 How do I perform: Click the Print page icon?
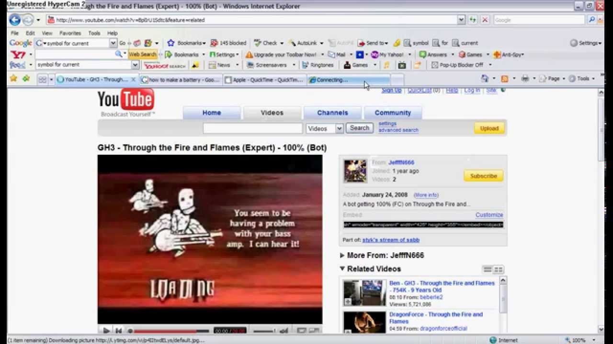point(525,79)
